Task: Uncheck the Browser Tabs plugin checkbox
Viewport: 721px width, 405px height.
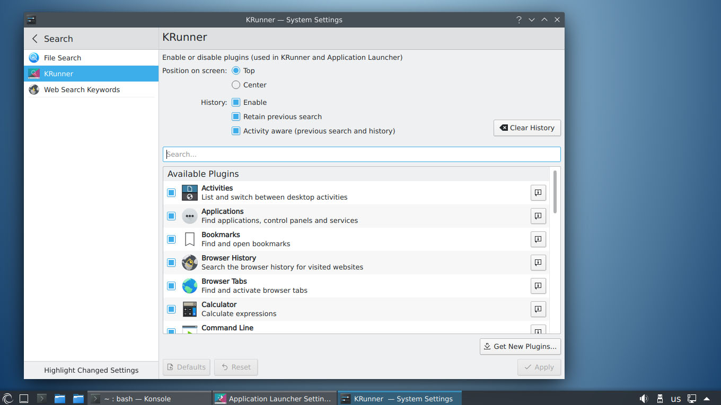Action: point(171,286)
